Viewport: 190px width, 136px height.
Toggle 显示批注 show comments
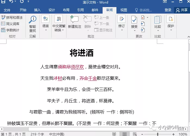tap(103, 30)
